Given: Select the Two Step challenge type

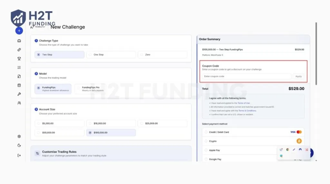Looking at the screenshot, I should point(60,55).
